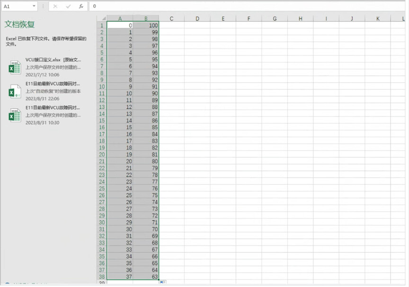Select column J header
Screen dimensions: 409x287
click(x=352, y=18)
